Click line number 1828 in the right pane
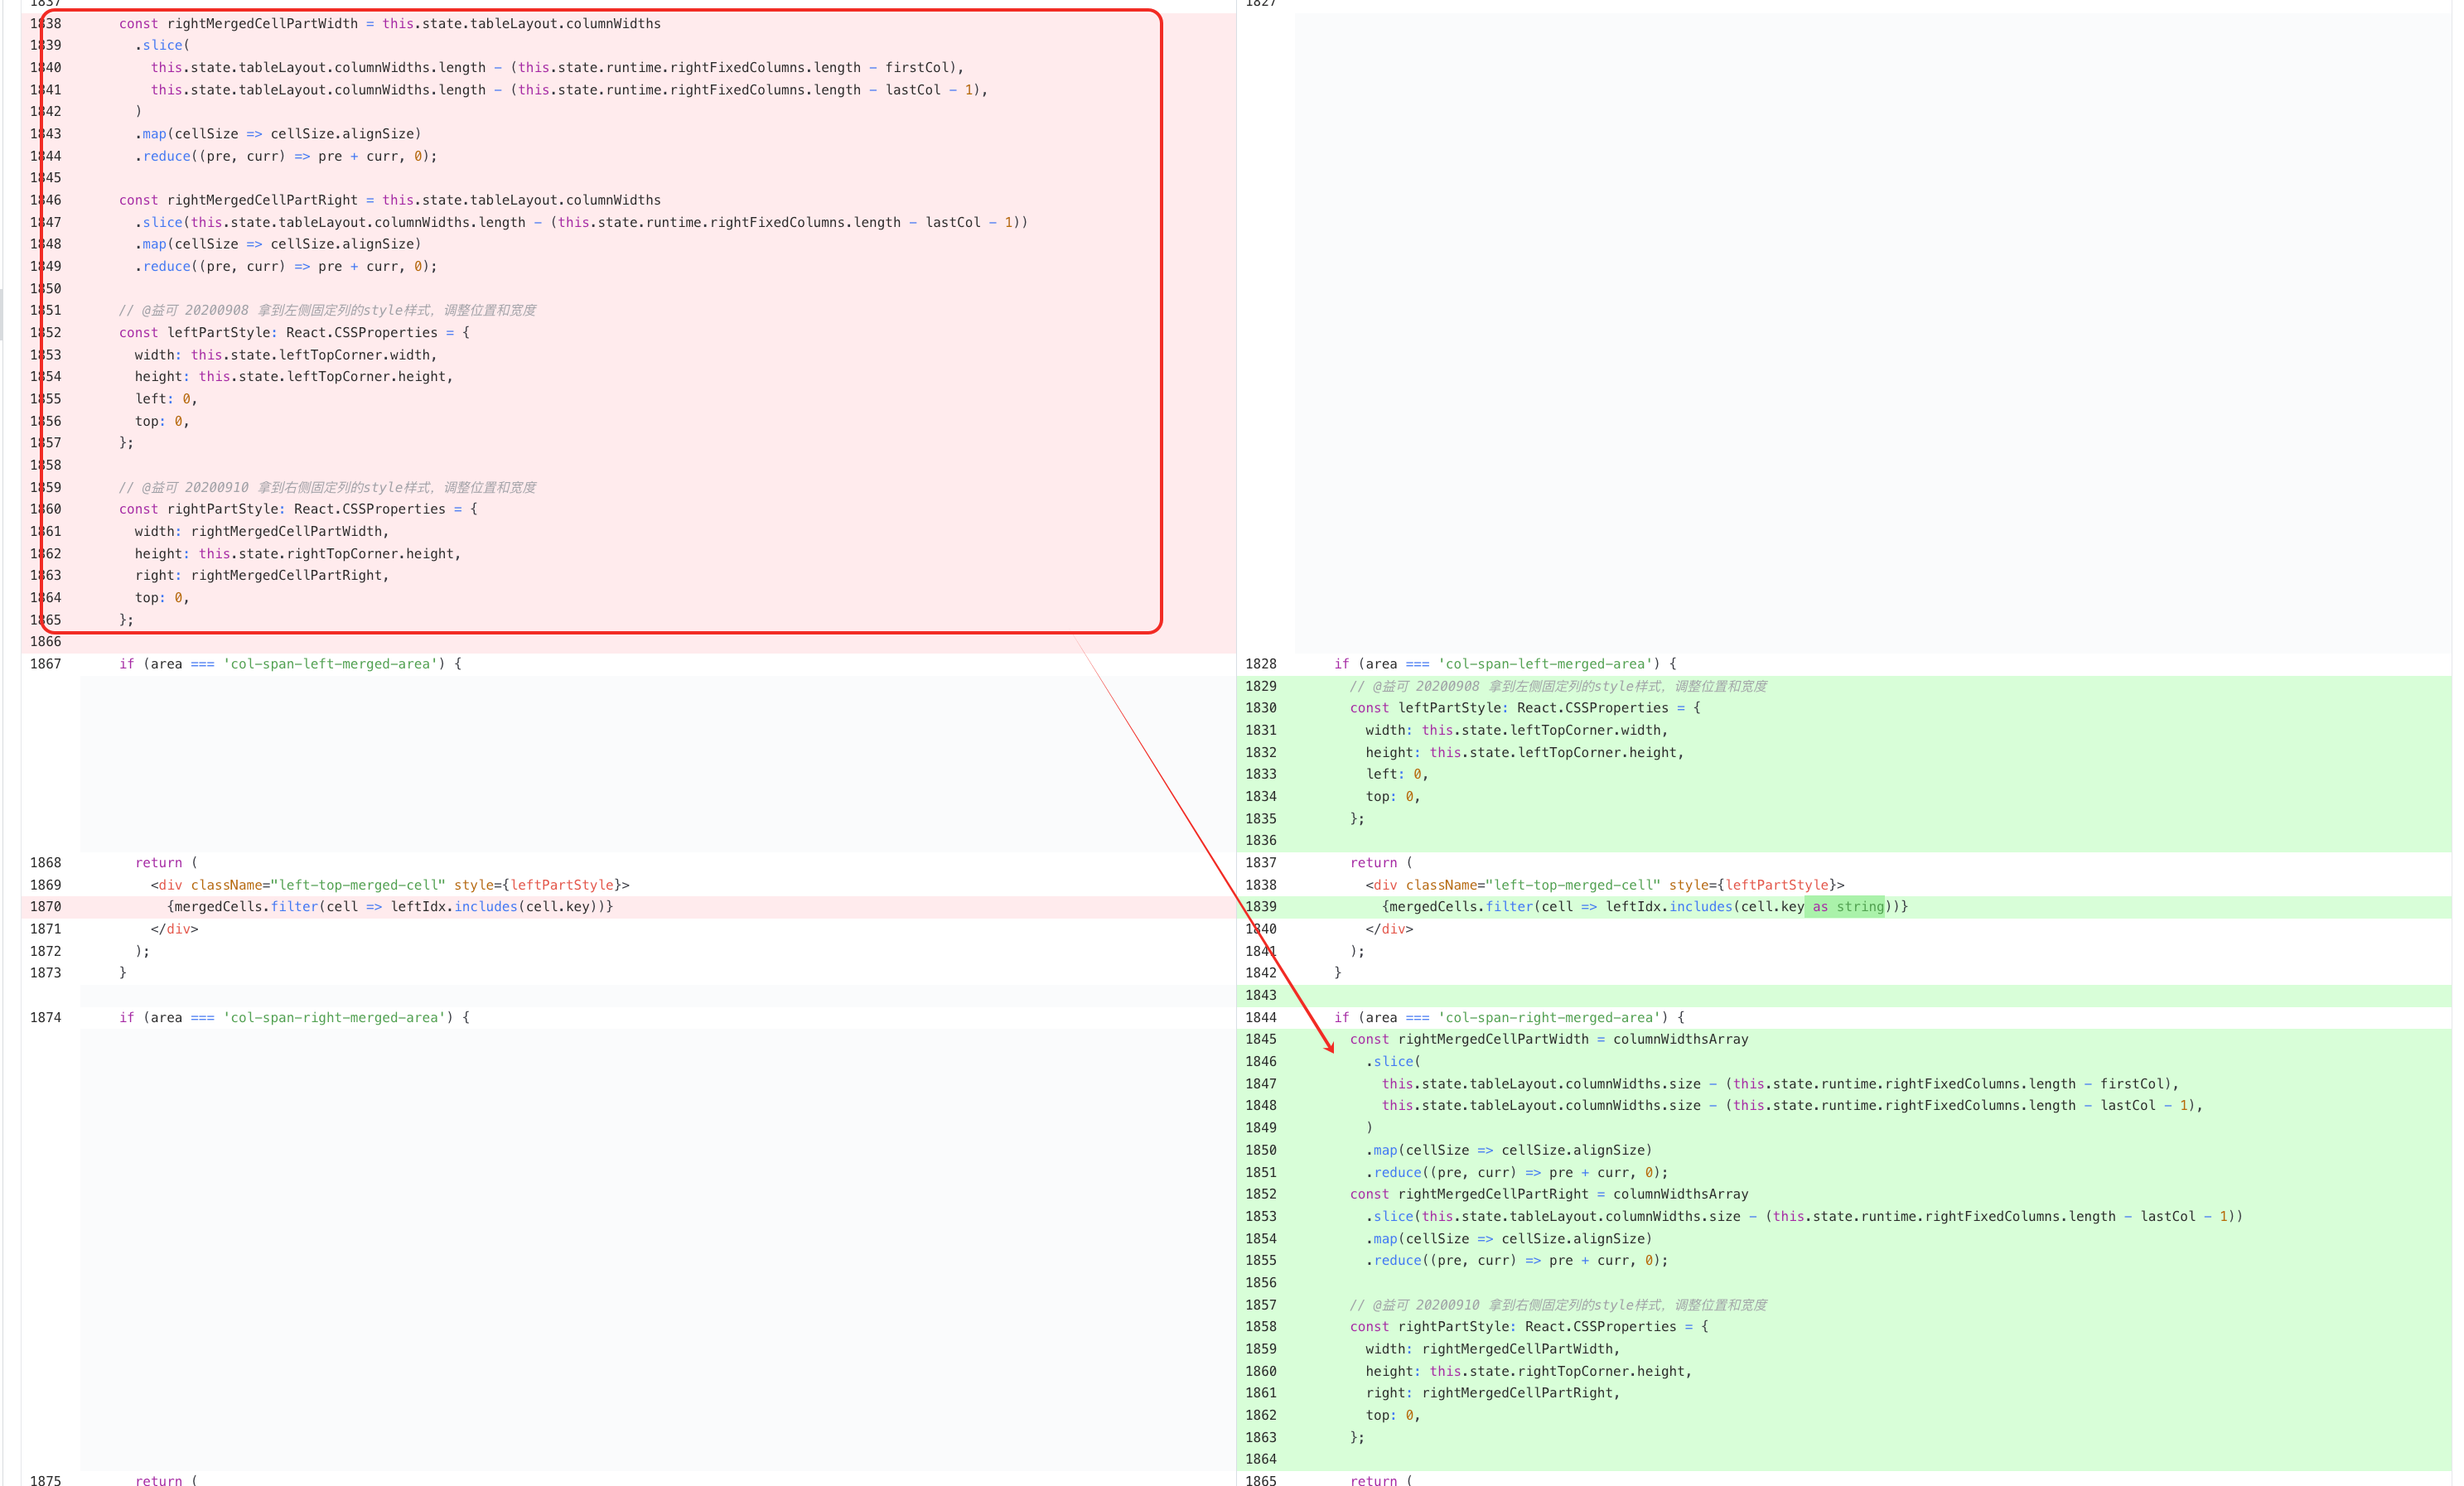 tap(1261, 664)
